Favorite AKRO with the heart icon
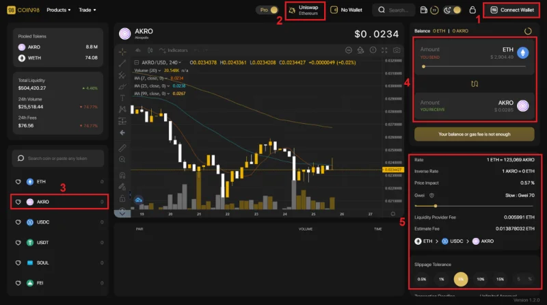 tap(18, 202)
